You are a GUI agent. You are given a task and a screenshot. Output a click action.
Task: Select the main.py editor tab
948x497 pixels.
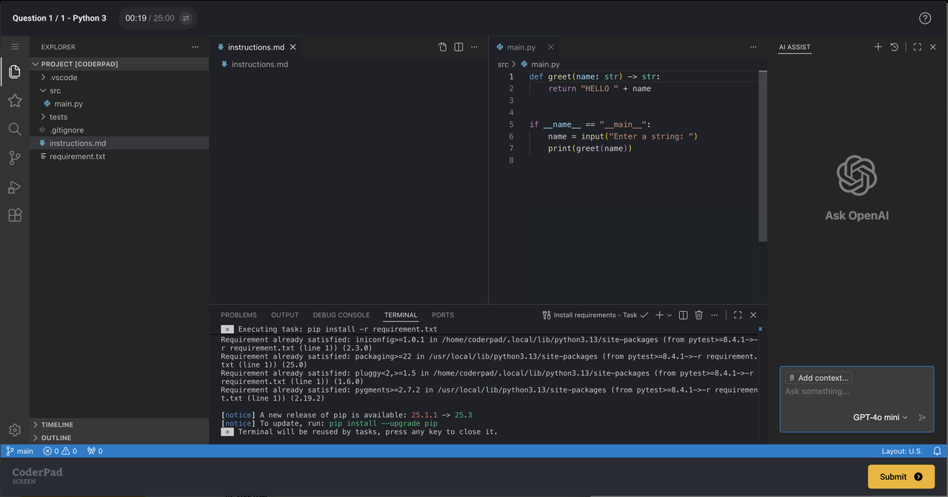click(521, 47)
